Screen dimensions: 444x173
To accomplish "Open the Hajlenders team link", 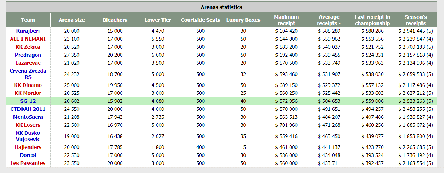I will [28, 147].
